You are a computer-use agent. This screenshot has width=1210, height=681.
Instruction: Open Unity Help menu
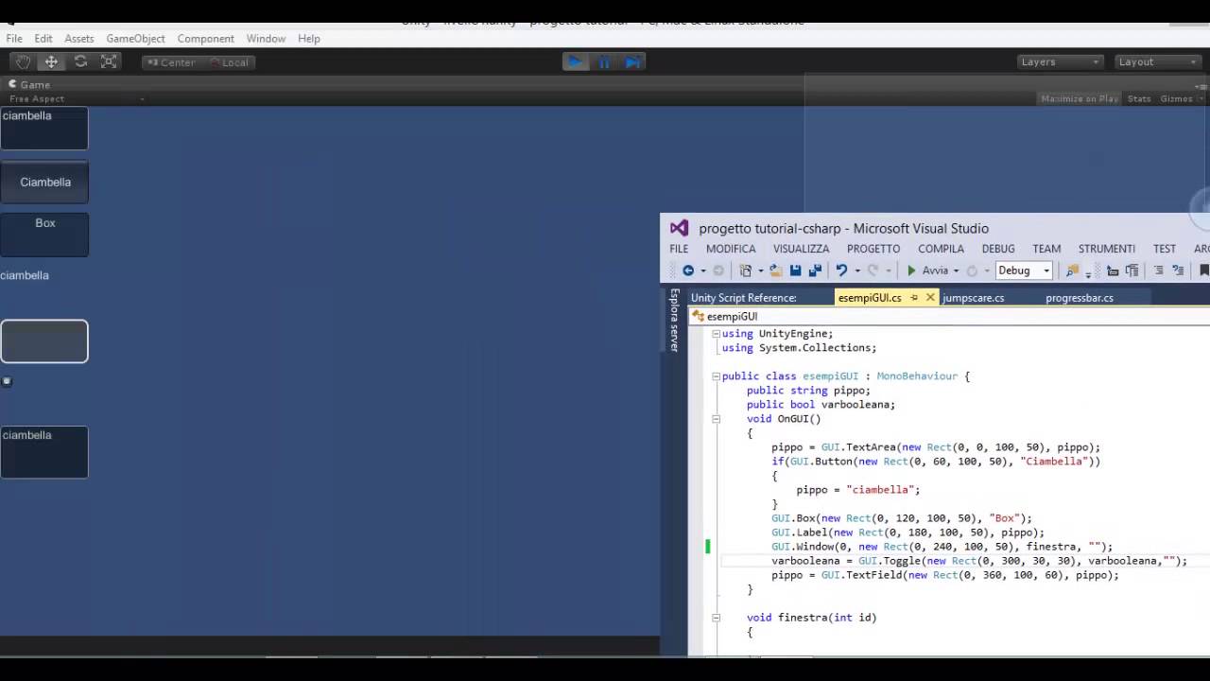(x=309, y=39)
